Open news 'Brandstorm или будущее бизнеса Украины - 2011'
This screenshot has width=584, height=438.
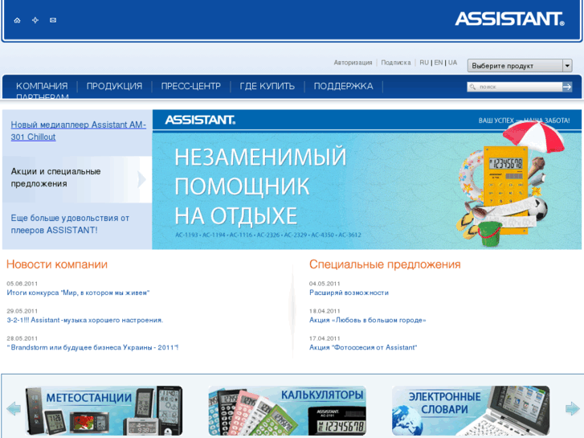92,347
